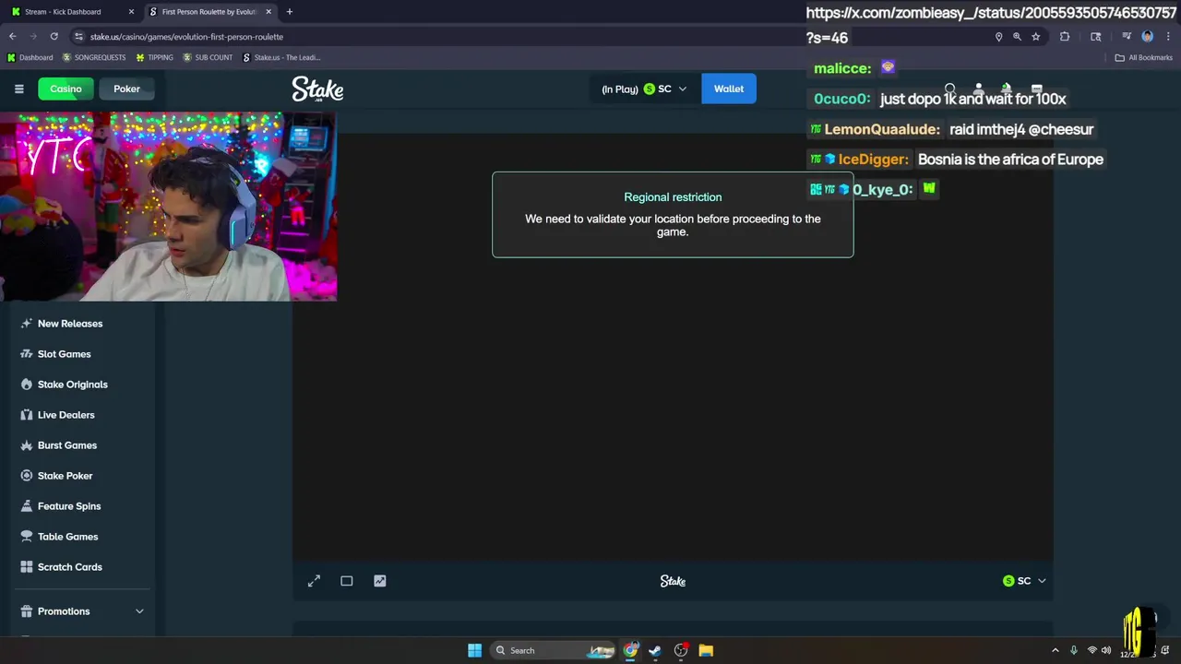This screenshot has width=1181, height=664.
Task: Click the zoom magnifier icon in address bar
Action: click(1017, 37)
